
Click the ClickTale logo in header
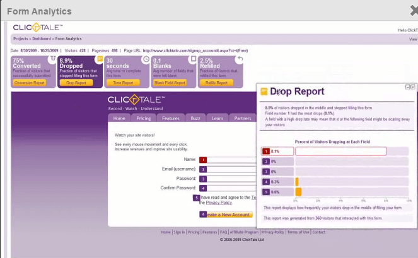(38, 28)
